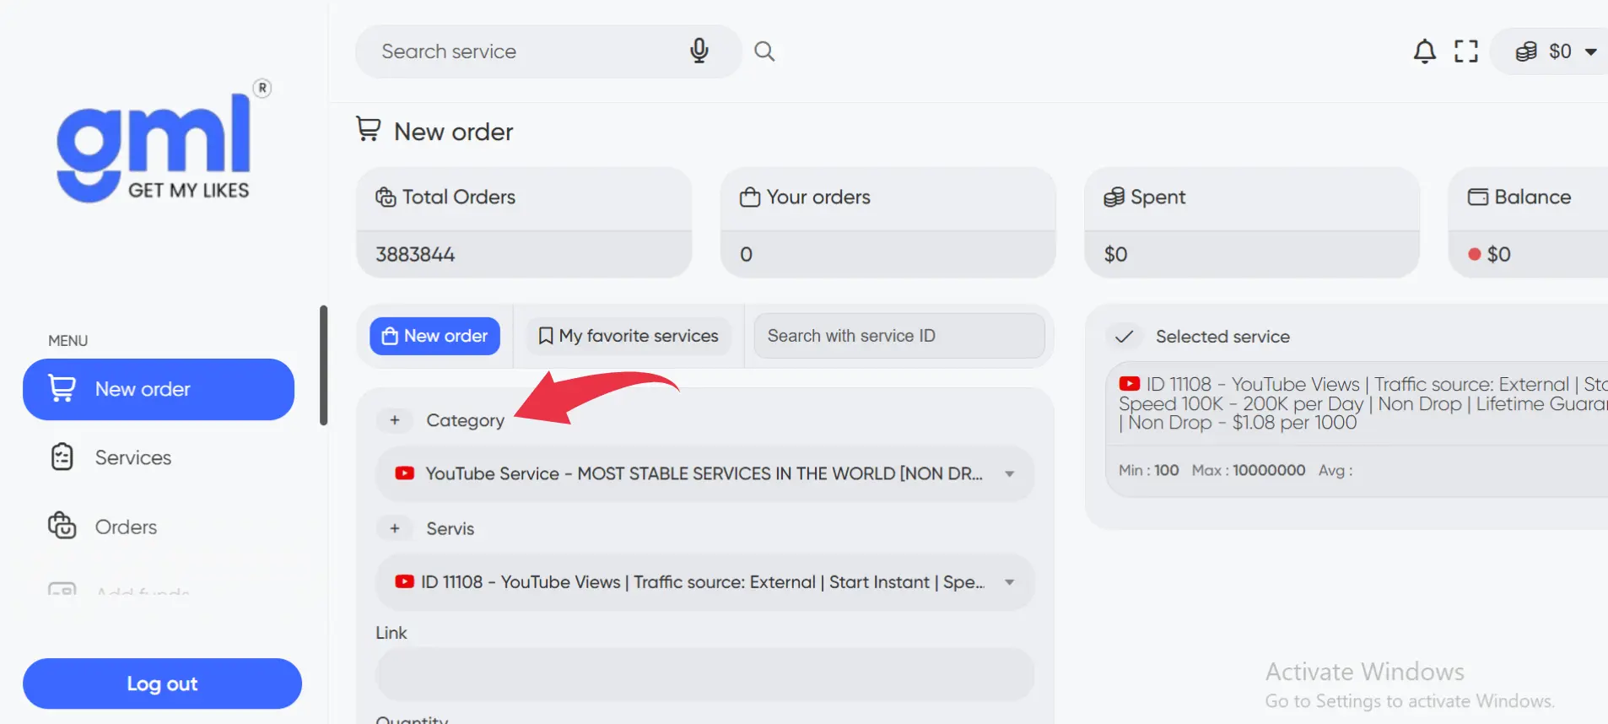Click the microphone voice search icon
1608x724 pixels.
(x=699, y=51)
